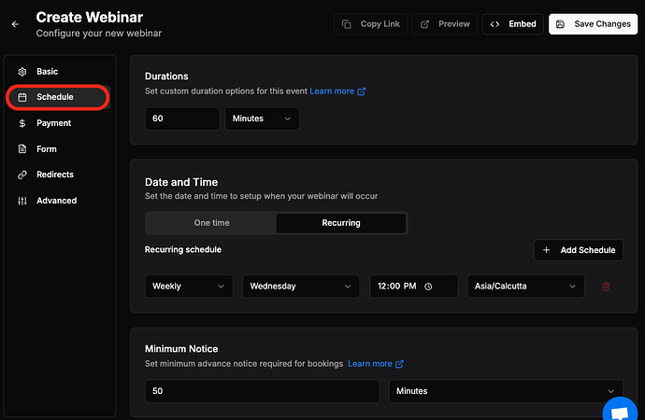This screenshot has width=645, height=420.
Task: Delete the recurring schedule with trash icon
Action: (606, 287)
